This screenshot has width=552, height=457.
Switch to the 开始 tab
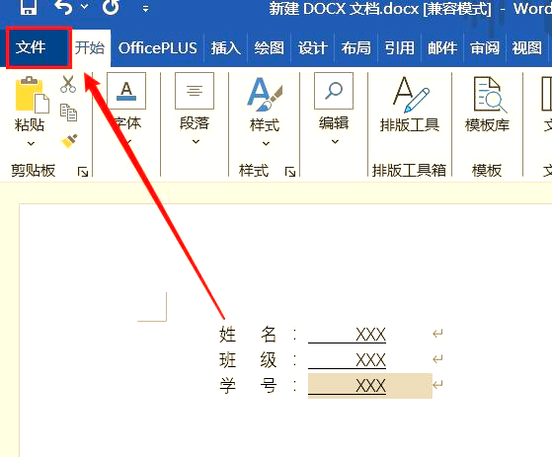[90, 47]
